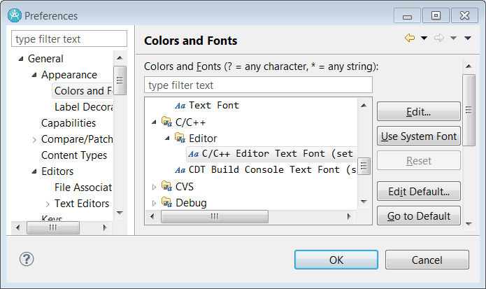
Task: Click the yellow back navigation arrow
Action: (x=410, y=38)
